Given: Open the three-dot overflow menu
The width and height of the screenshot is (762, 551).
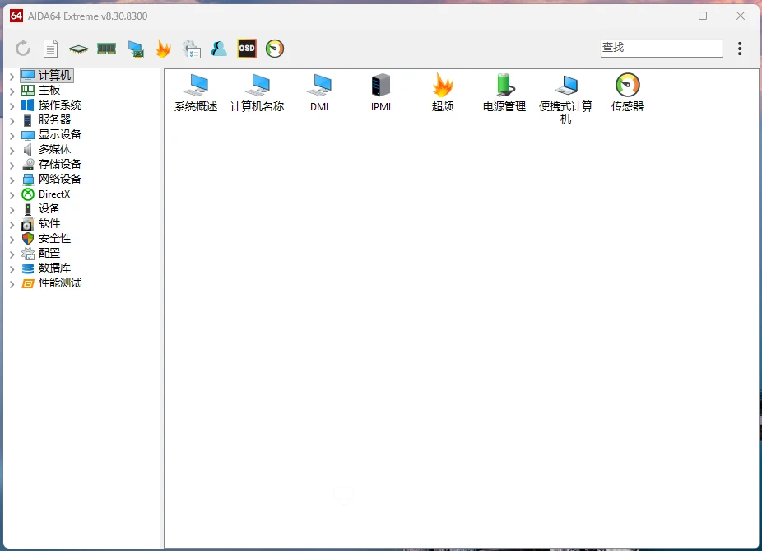Looking at the screenshot, I should click(740, 48).
